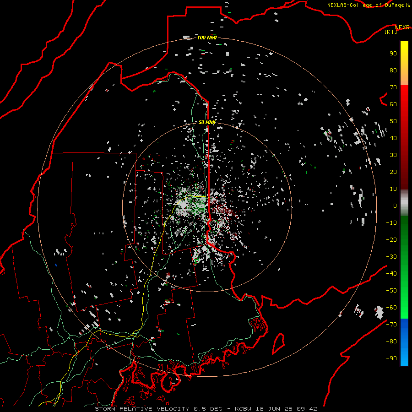
Task: Click the 0 value on the velocity scale
Action: click(395, 206)
